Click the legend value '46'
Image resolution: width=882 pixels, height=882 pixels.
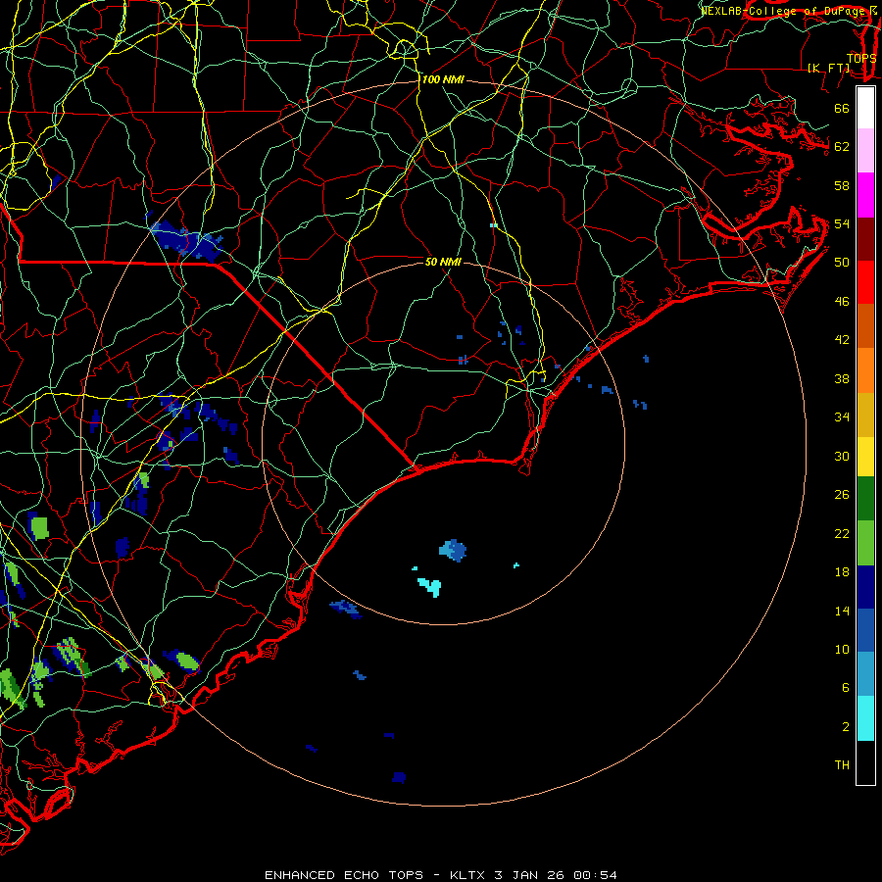842,302
